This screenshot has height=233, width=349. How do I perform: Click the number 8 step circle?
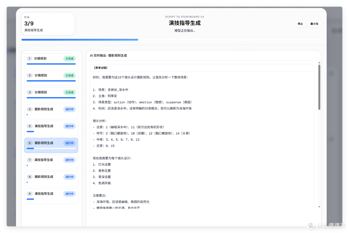click(29, 177)
